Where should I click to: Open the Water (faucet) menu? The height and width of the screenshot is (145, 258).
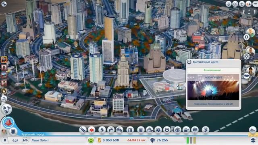click(x=111, y=130)
